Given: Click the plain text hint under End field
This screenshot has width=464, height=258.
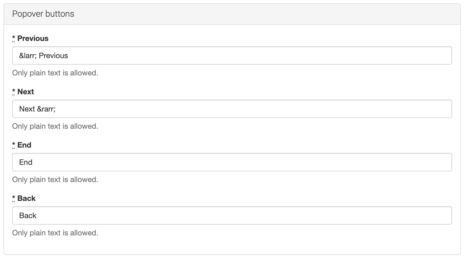Looking at the screenshot, I should click(x=55, y=180).
